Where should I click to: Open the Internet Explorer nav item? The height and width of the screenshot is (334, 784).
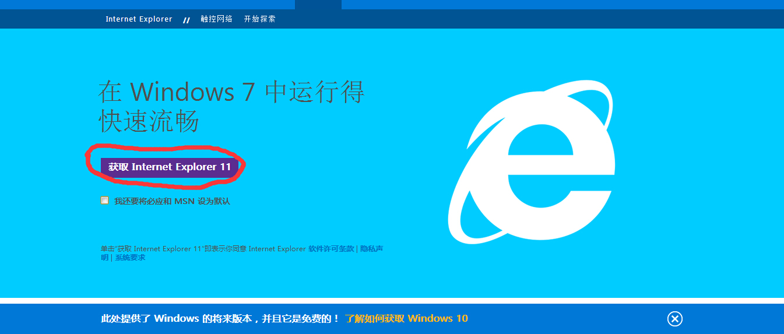139,19
